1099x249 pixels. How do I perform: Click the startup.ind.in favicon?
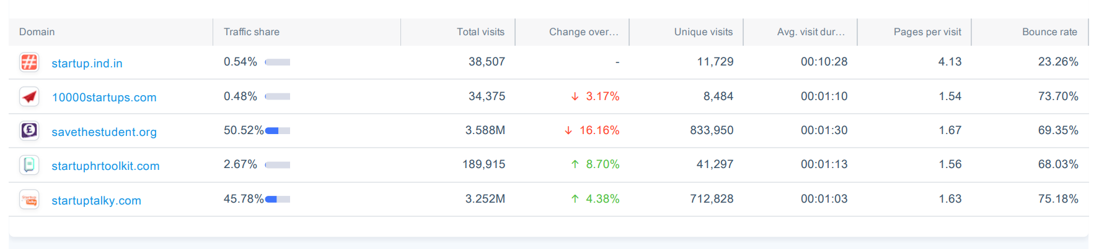click(29, 62)
